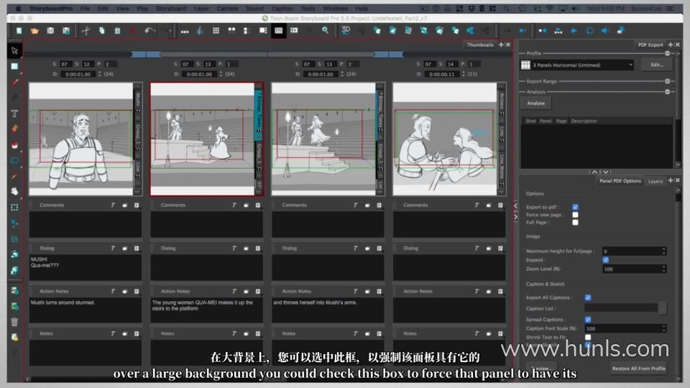Toggle the Expand checkbox
The height and width of the screenshot is (388, 690).
605,259
